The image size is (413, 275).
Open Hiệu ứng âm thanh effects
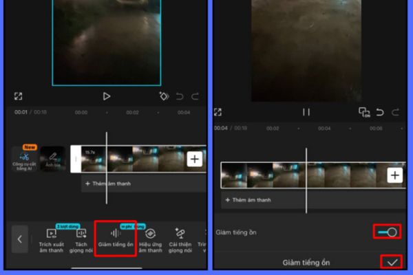tap(150, 239)
